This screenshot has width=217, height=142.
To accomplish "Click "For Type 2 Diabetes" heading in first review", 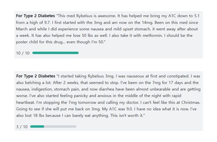I will (35, 16).
